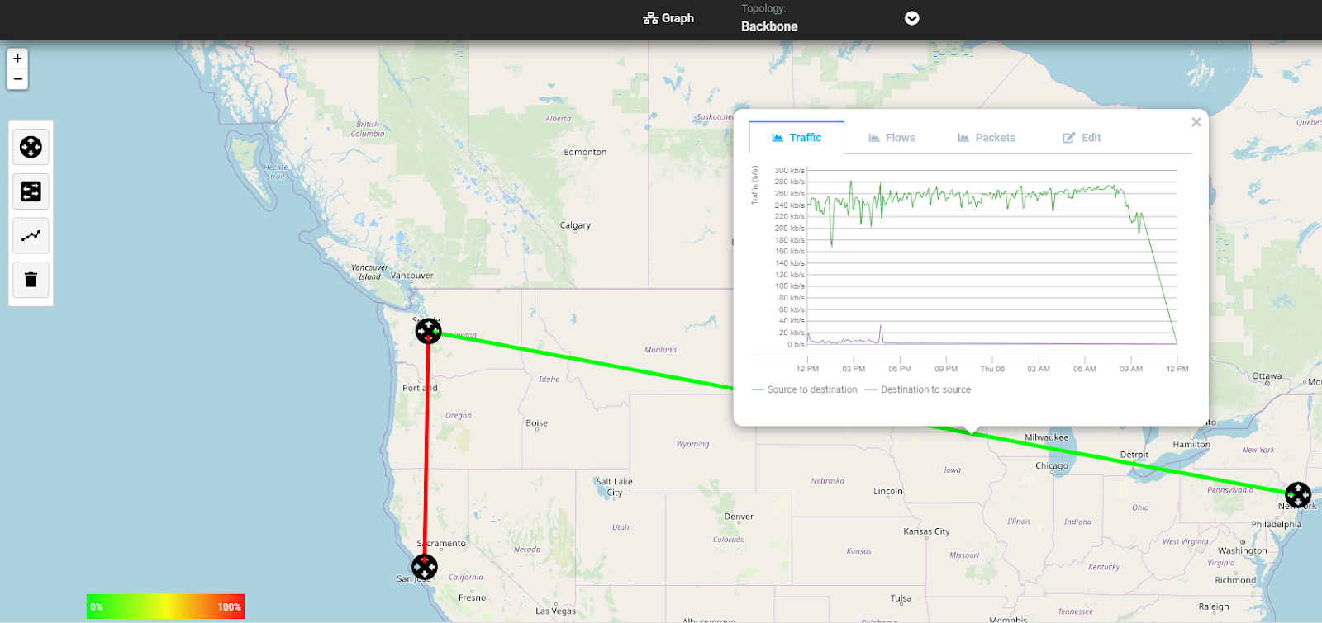Viewport: 1322px width, 623px height.
Task: Select the Traffic tab
Action: [797, 138]
